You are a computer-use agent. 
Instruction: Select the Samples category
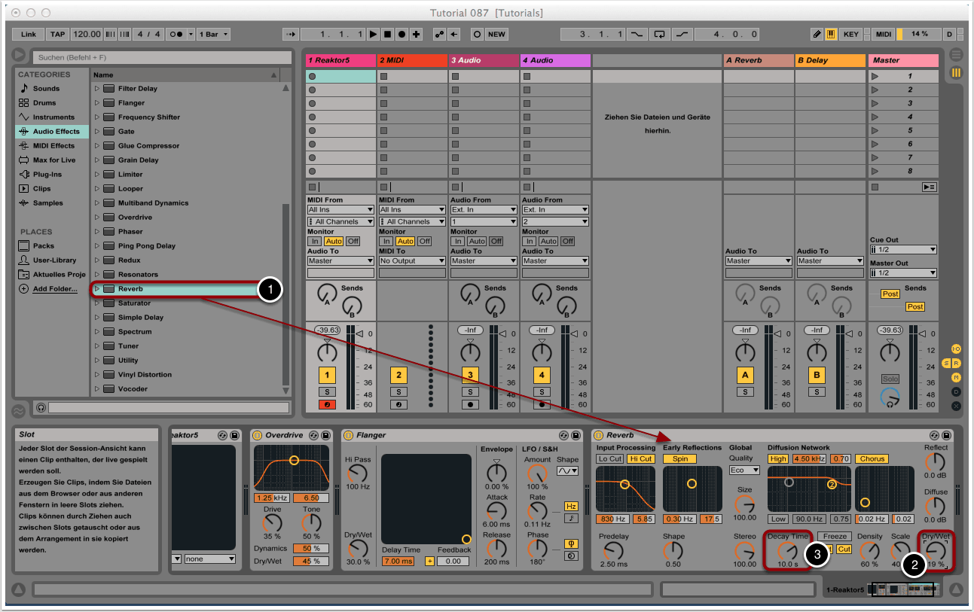tap(47, 203)
